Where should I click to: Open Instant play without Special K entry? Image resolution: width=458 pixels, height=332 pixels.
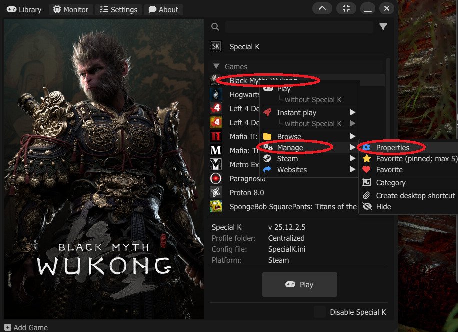click(310, 123)
